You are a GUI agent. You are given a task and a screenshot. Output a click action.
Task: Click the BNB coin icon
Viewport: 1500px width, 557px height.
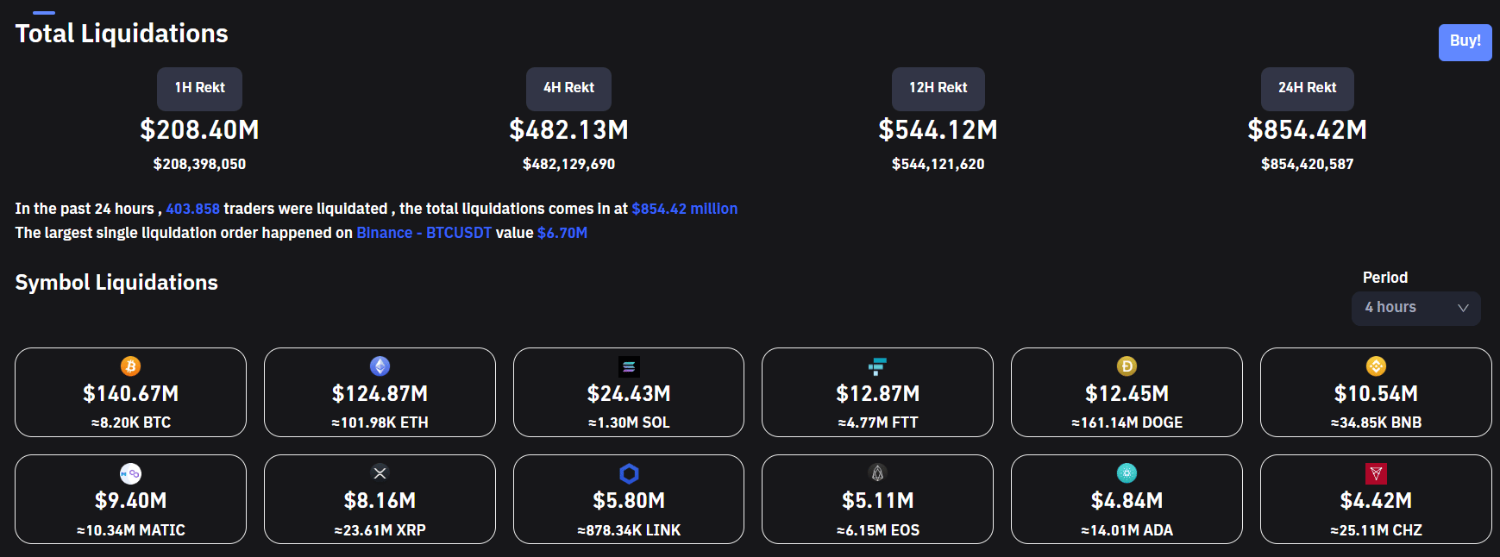[1376, 366]
